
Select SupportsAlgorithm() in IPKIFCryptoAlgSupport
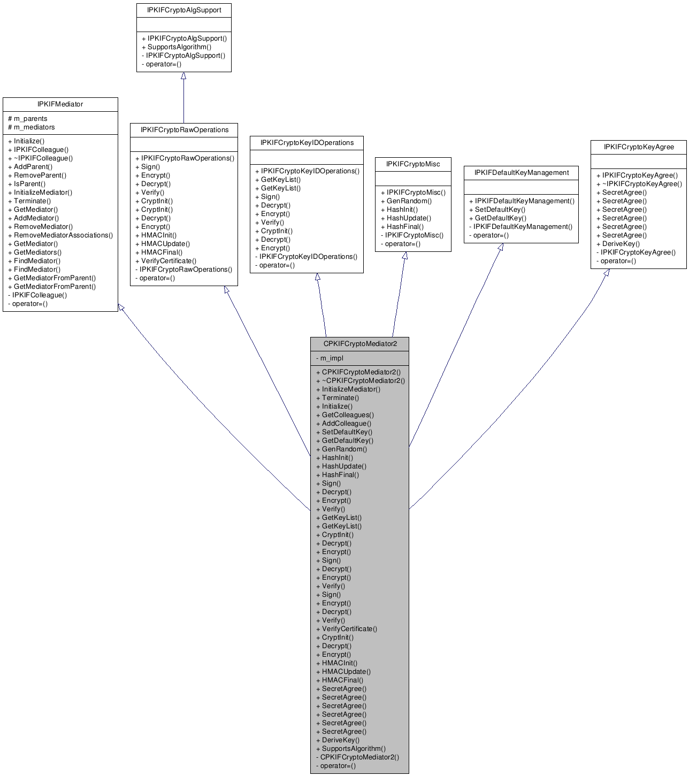click(x=177, y=47)
